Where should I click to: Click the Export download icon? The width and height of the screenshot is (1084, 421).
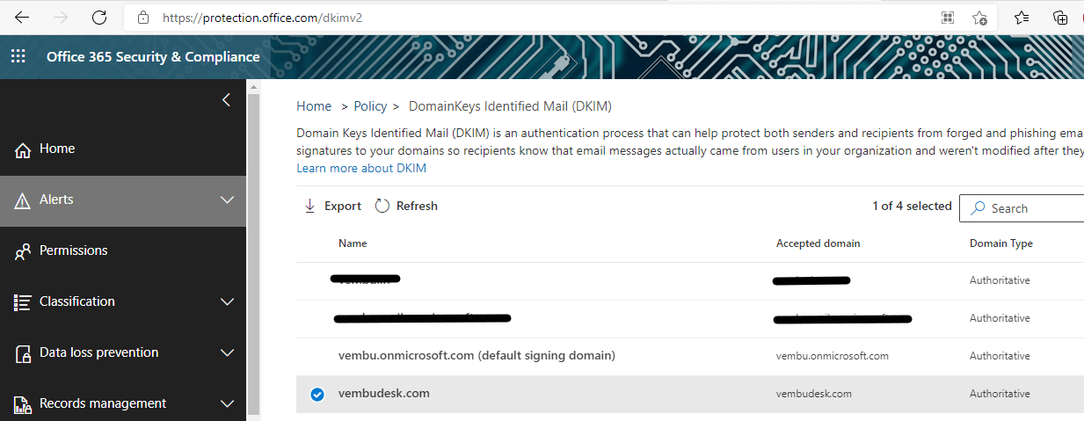309,206
